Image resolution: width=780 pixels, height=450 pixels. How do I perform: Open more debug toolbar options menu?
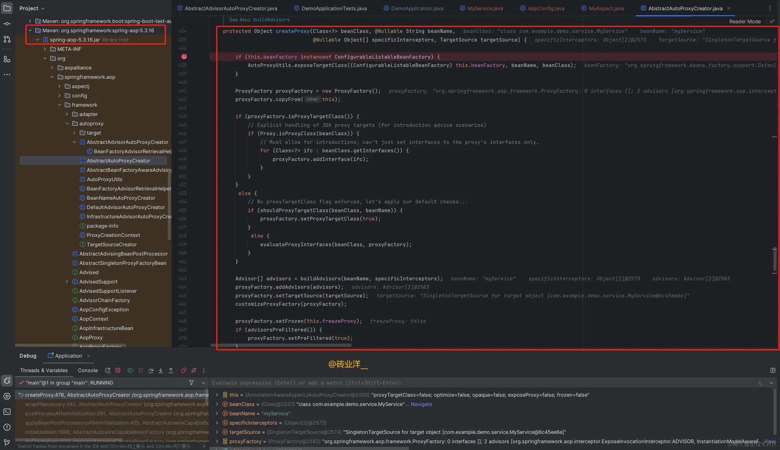tap(204, 370)
